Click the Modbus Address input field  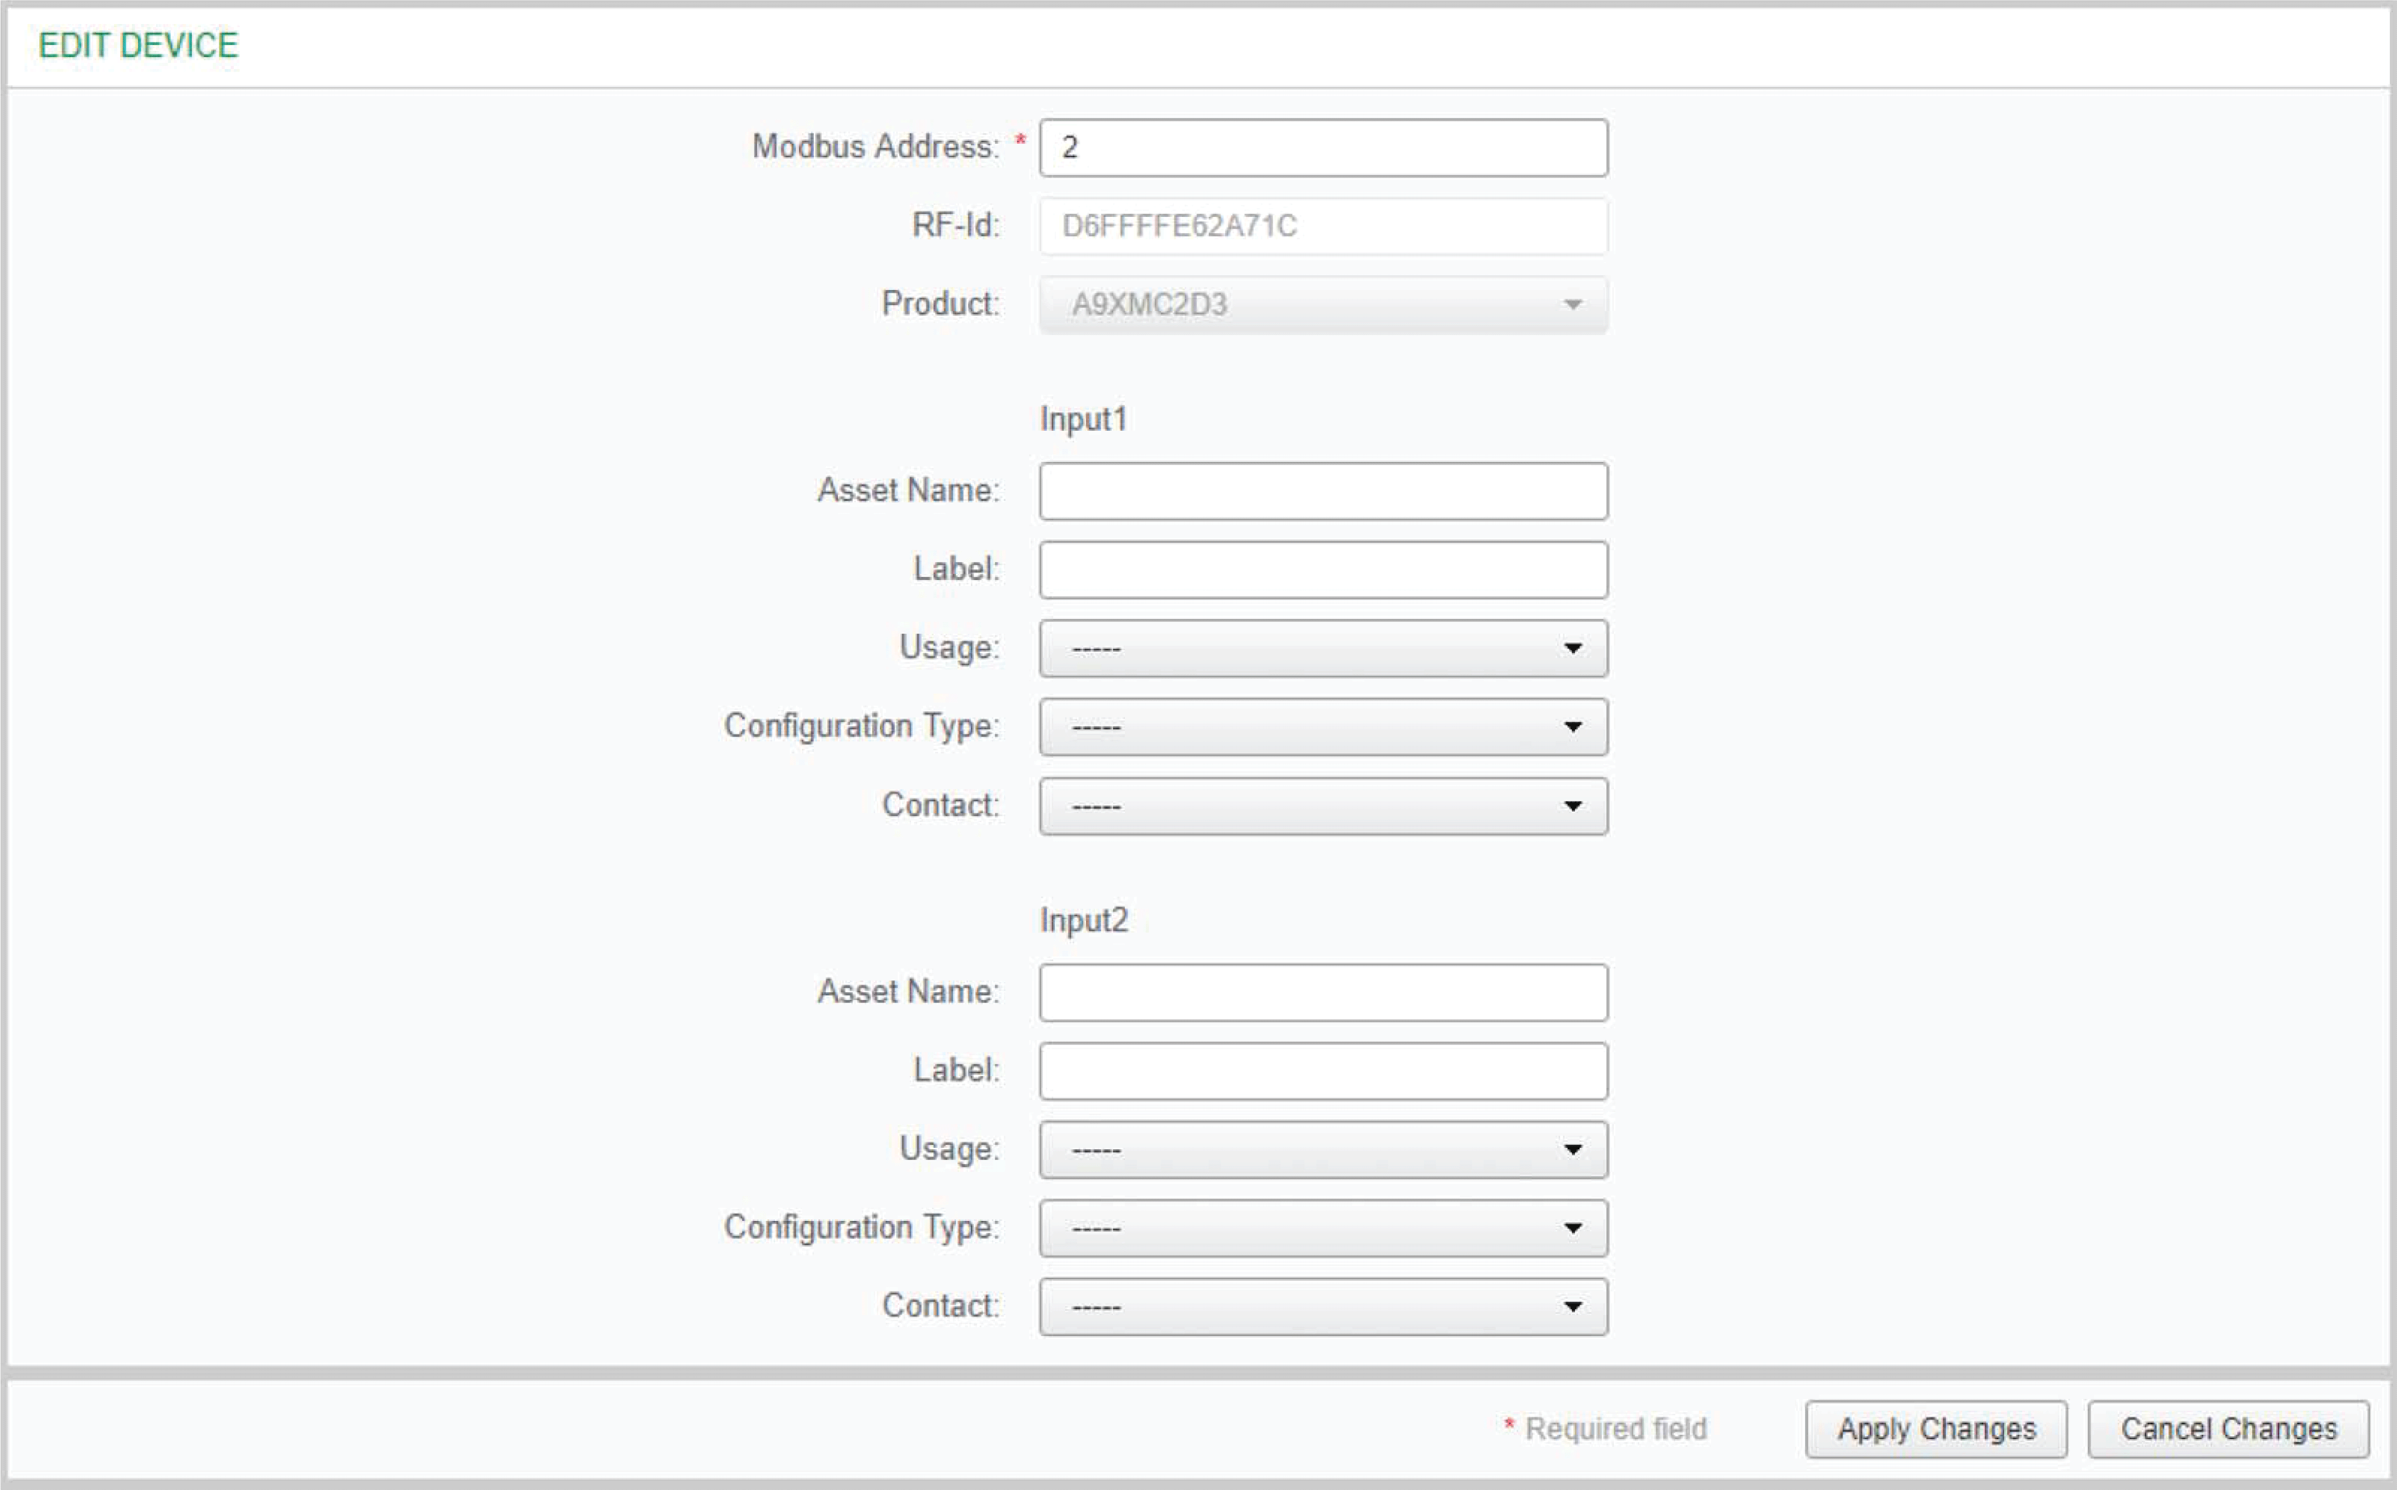click(x=1323, y=148)
